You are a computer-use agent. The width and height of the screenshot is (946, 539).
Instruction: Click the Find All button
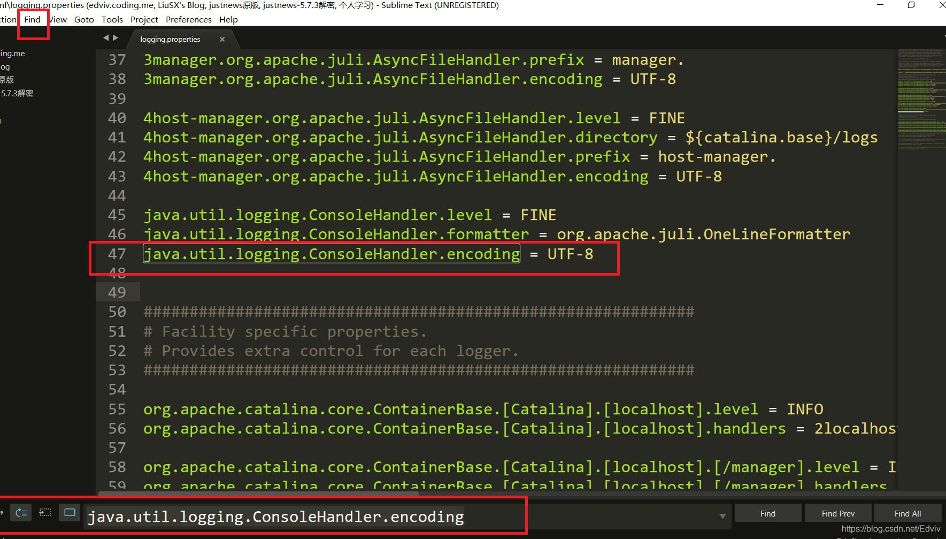tap(907, 513)
